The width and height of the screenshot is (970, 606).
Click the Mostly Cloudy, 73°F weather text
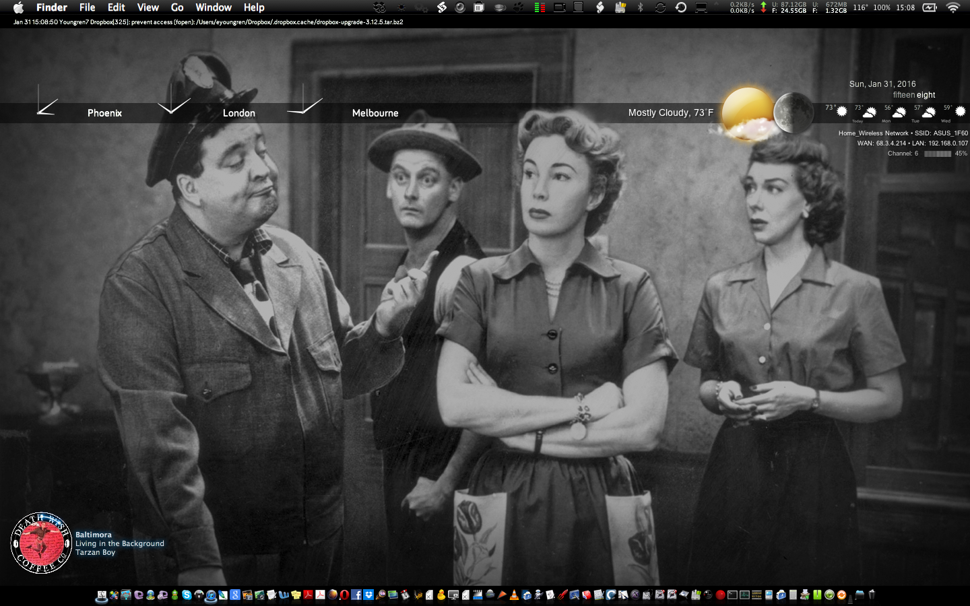pyautogui.click(x=671, y=113)
